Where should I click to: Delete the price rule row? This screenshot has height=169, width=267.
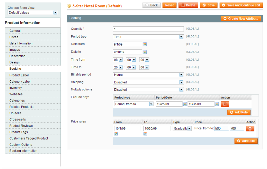250,129
